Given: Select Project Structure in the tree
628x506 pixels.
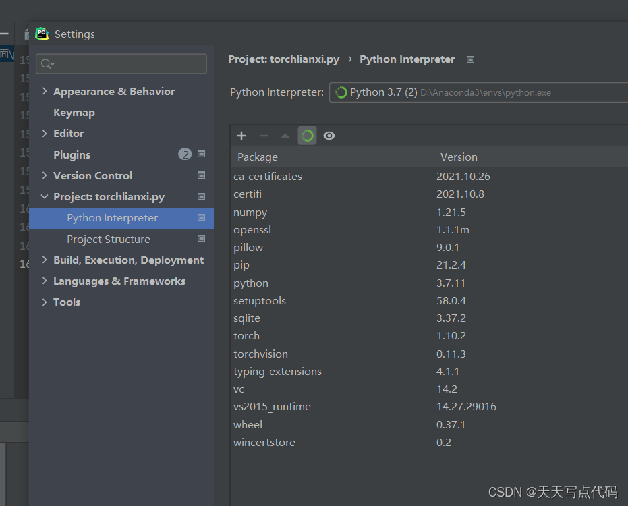Looking at the screenshot, I should (x=109, y=240).
